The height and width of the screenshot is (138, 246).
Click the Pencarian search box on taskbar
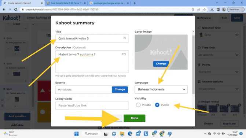(x=92, y=134)
